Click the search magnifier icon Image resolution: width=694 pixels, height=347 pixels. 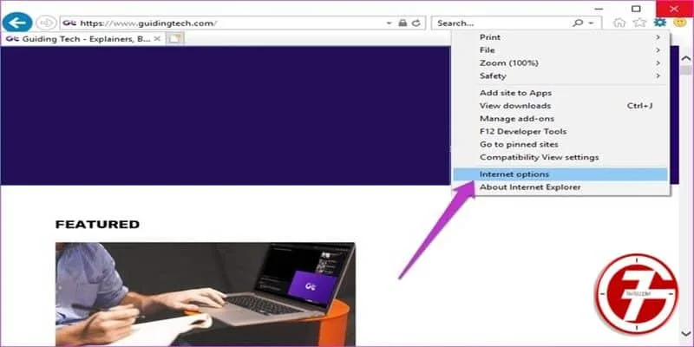pyautogui.click(x=578, y=23)
